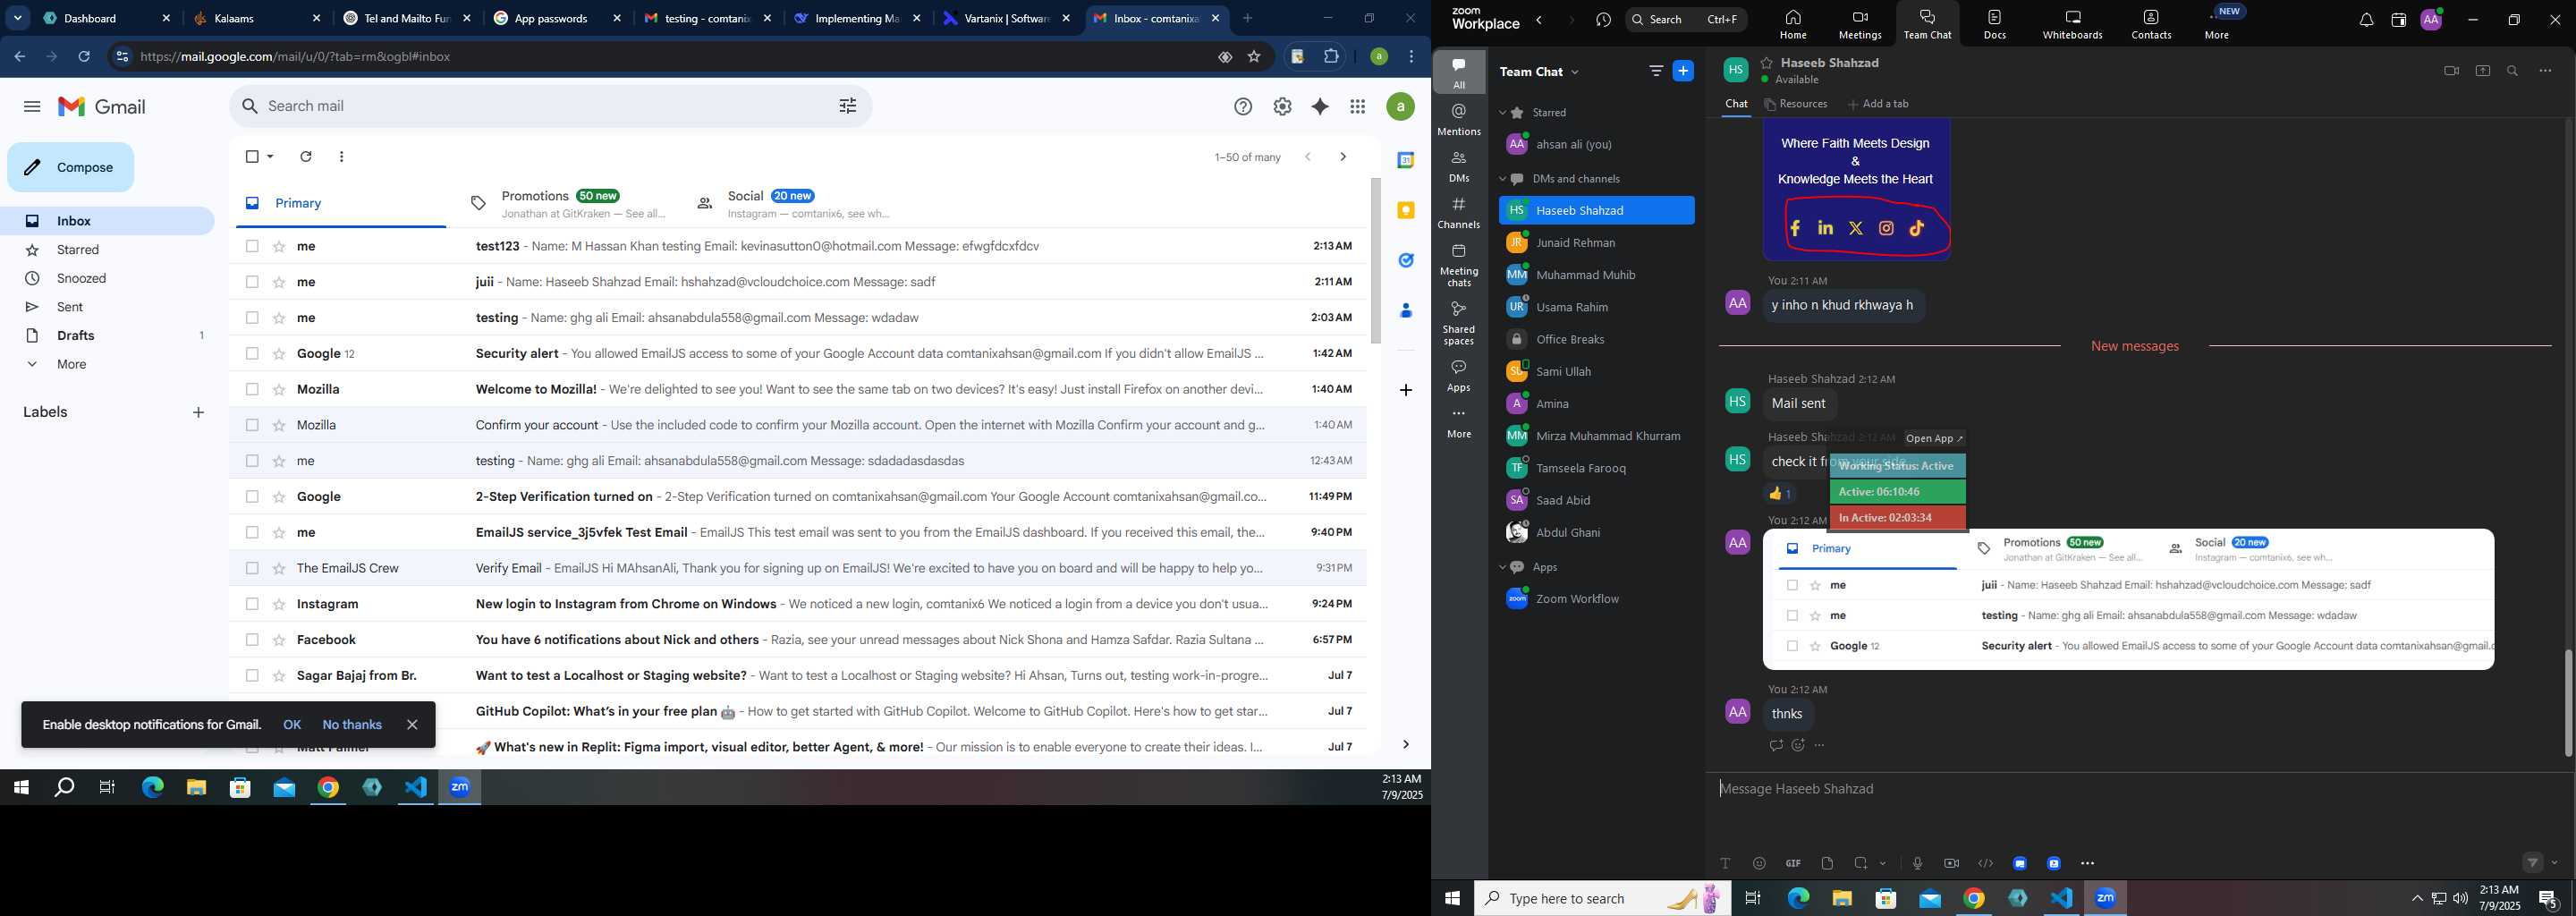The width and height of the screenshot is (2576, 916).
Task: Start a video meeting with Haseeb Shahzad
Action: 2451,71
